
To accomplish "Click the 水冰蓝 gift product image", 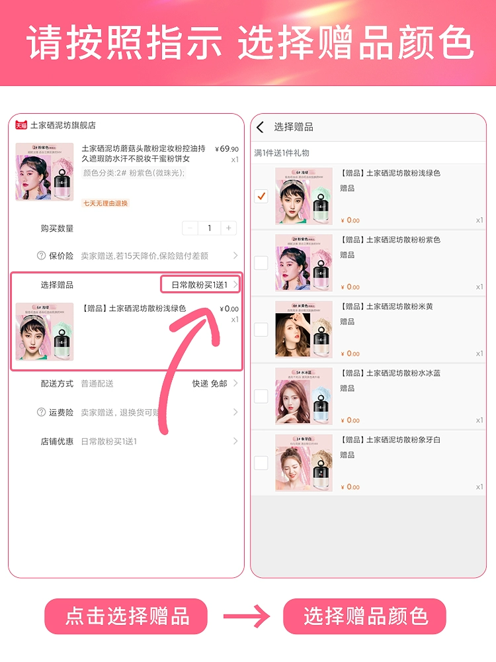I will 304,396.
